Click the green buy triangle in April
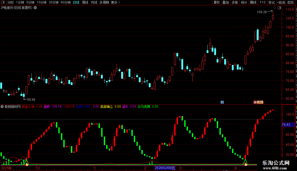297x171 pixels. 245,162
